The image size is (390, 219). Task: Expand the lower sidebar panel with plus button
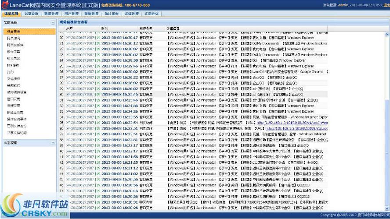[x=53, y=143]
